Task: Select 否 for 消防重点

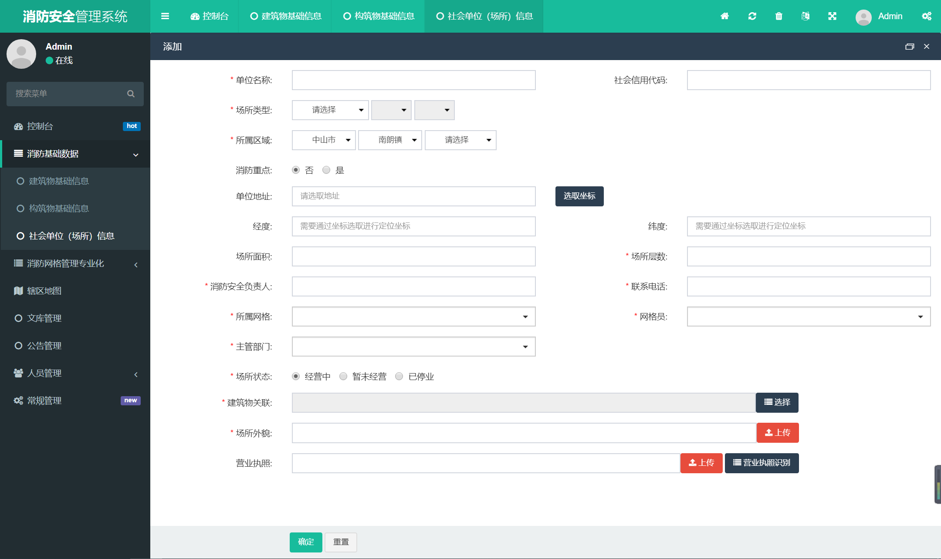Action: (x=296, y=170)
